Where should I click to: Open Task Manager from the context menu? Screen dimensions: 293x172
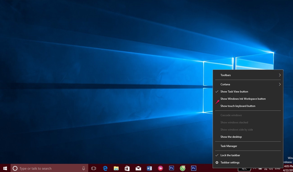(229, 146)
